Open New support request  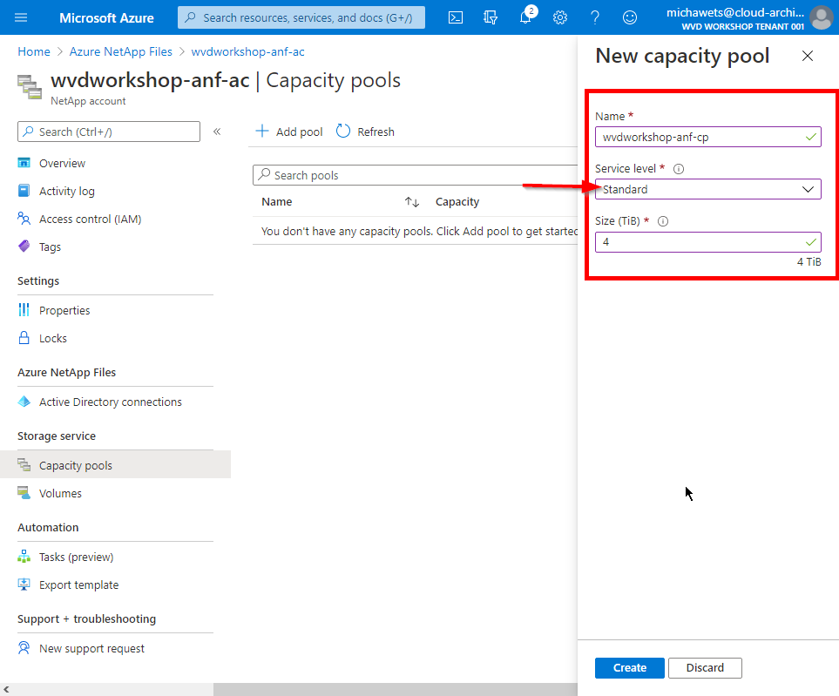click(91, 648)
